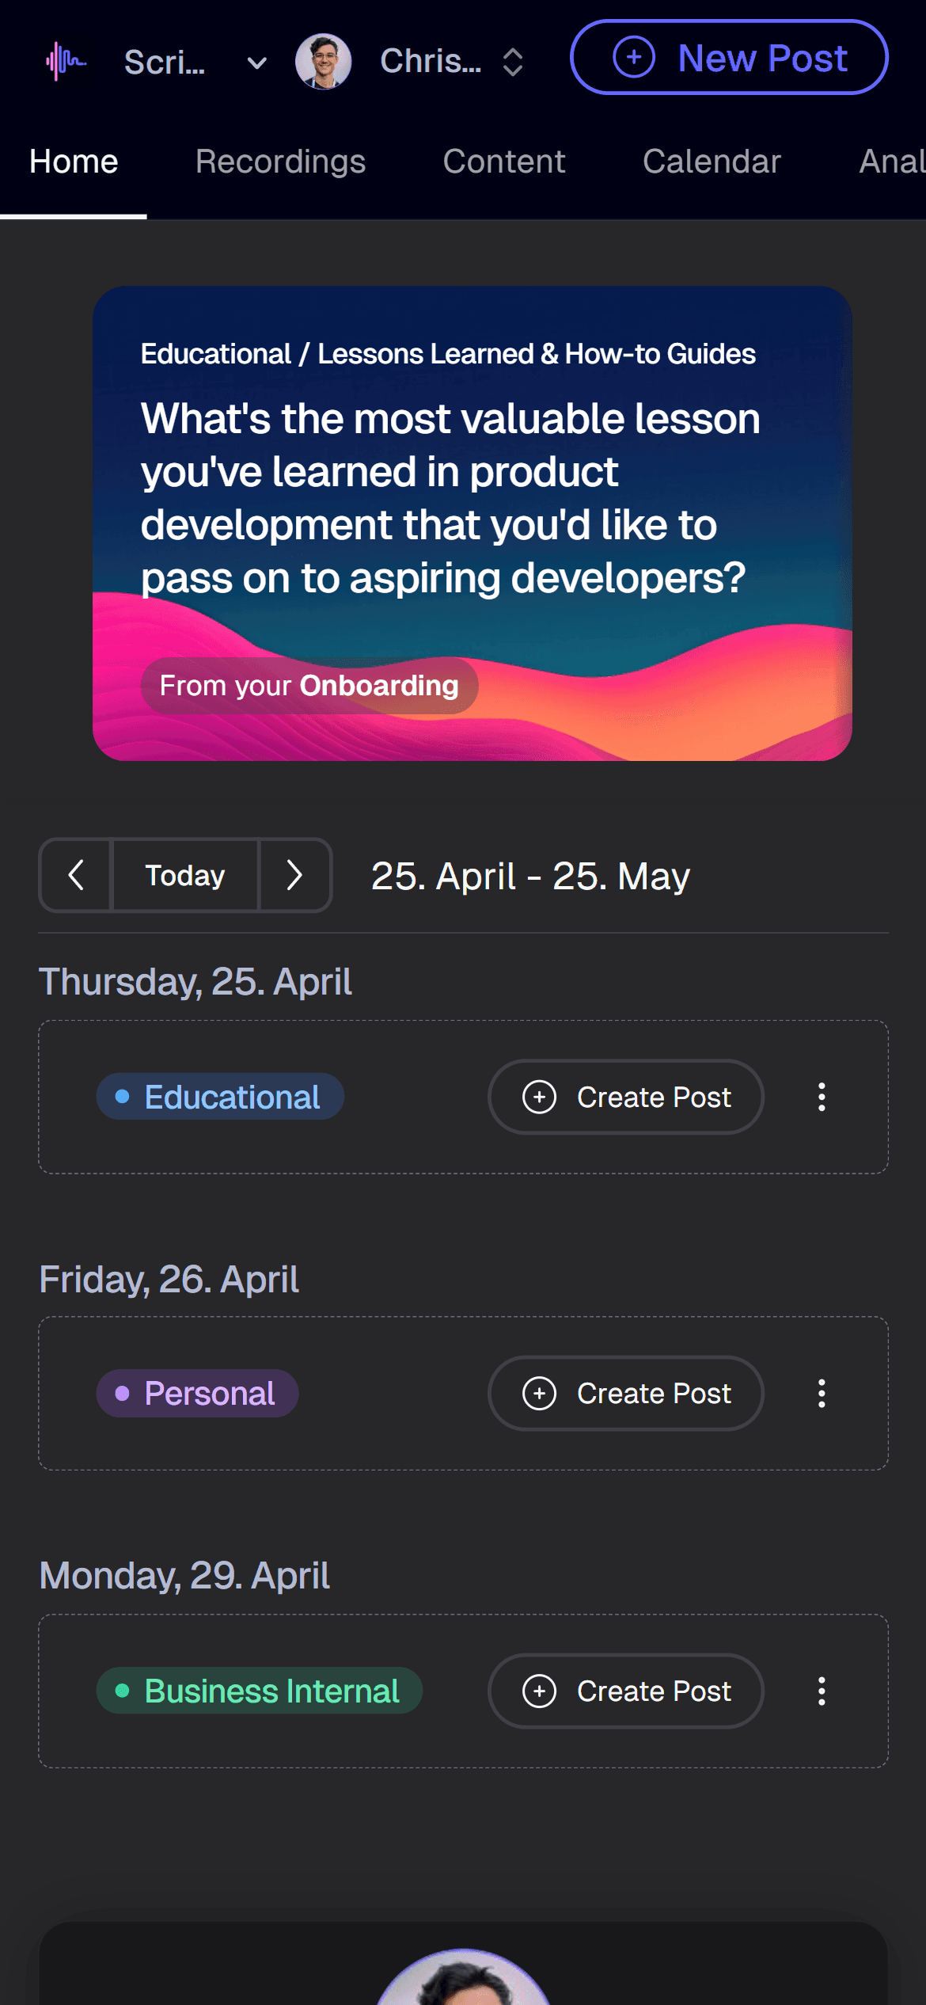Expand the Scri... workspace dropdown chevron
926x2005 pixels.
(256, 63)
